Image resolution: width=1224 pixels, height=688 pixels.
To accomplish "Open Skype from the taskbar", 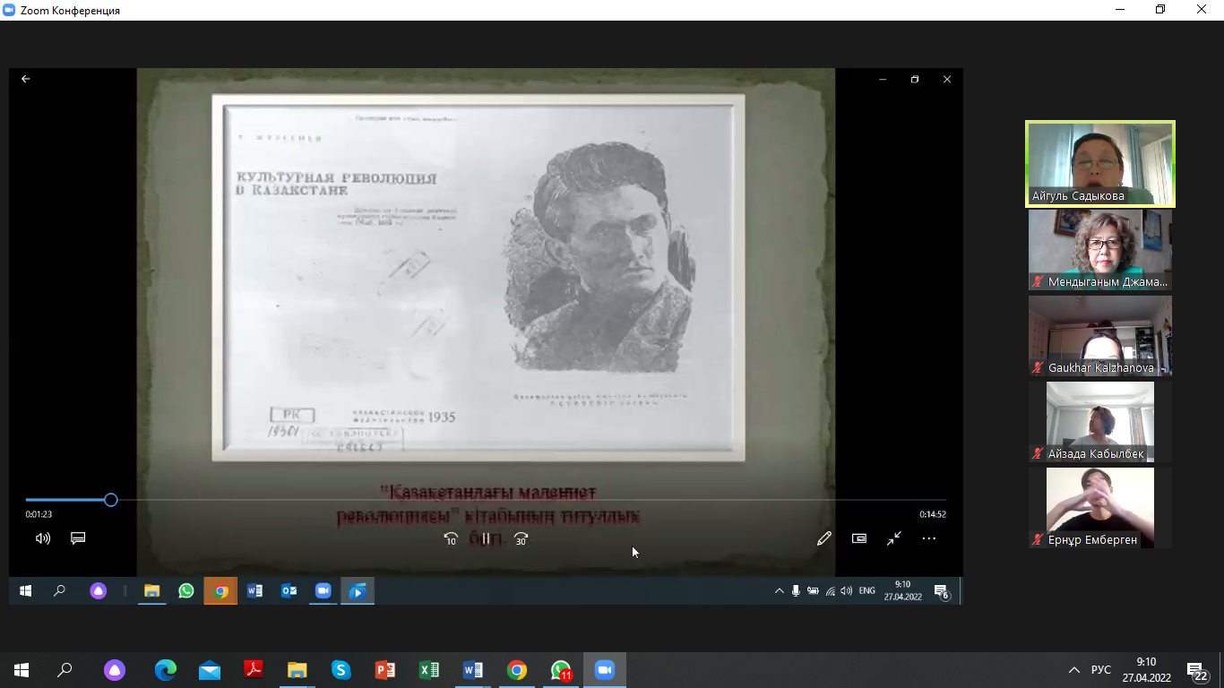I will pyautogui.click(x=341, y=670).
